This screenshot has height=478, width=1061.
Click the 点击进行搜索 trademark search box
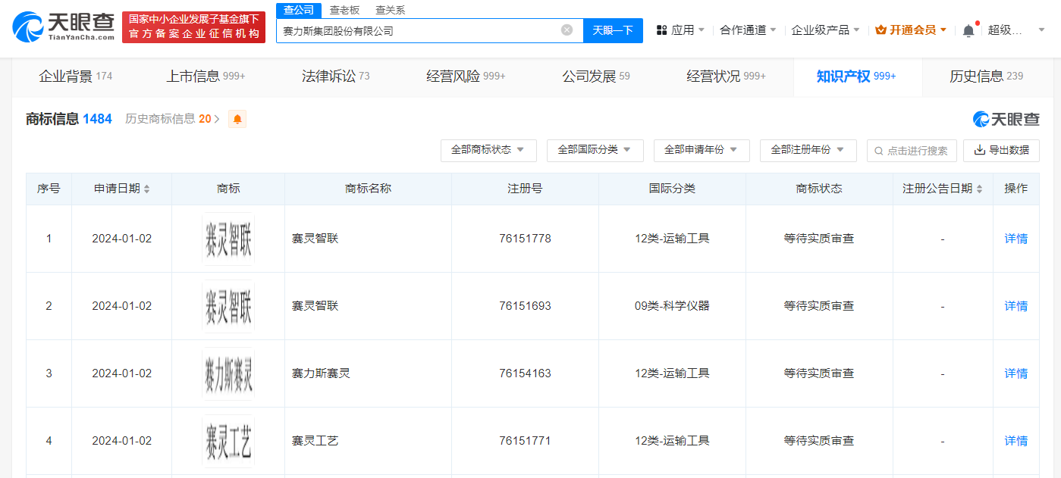[912, 150]
